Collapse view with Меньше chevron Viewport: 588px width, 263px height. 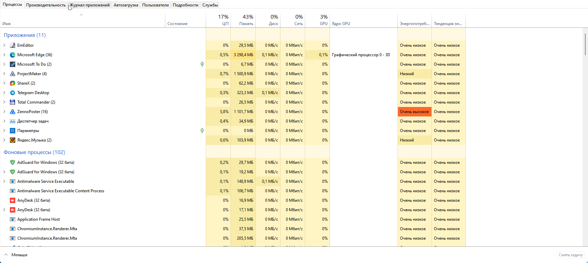tap(6, 255)
